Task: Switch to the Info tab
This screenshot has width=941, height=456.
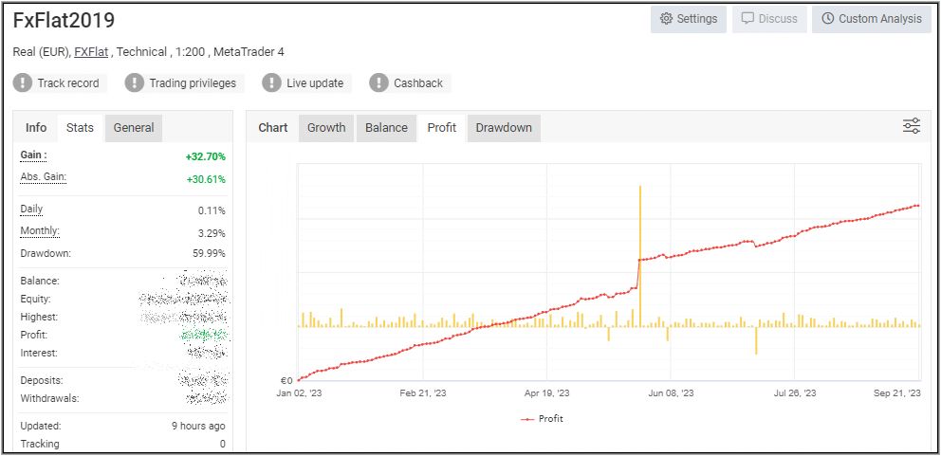Action: [36, 128]
